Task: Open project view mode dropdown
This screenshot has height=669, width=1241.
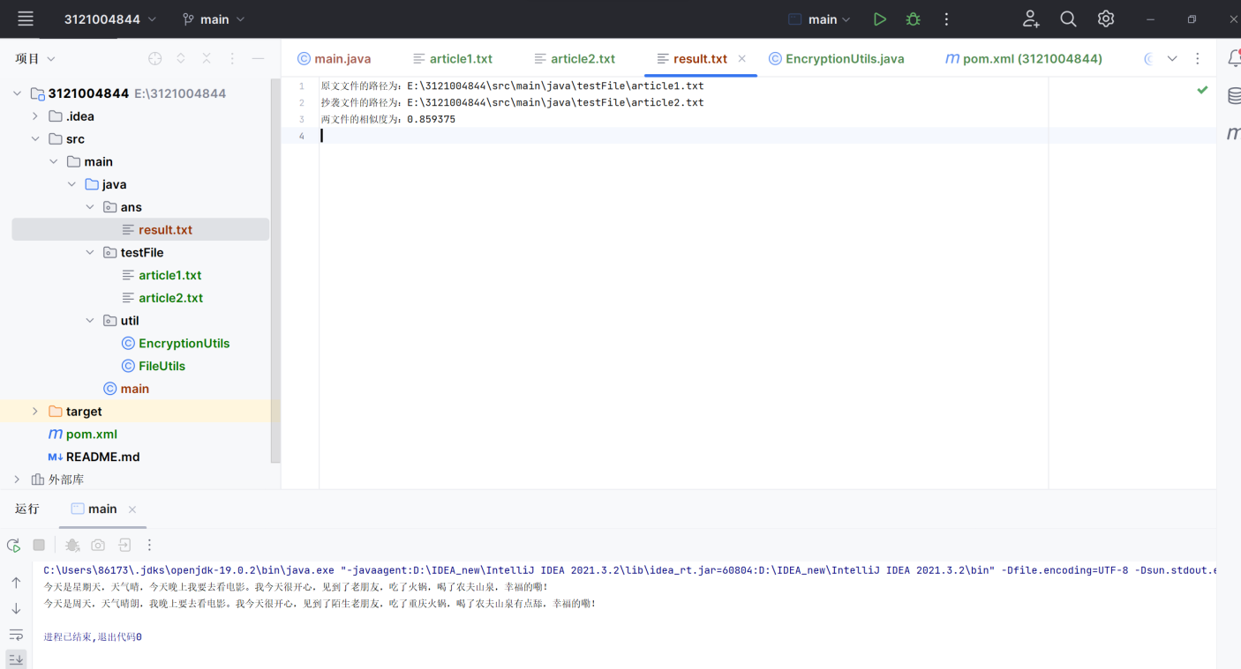Action: pyautogui.click(x=35, y=58)
